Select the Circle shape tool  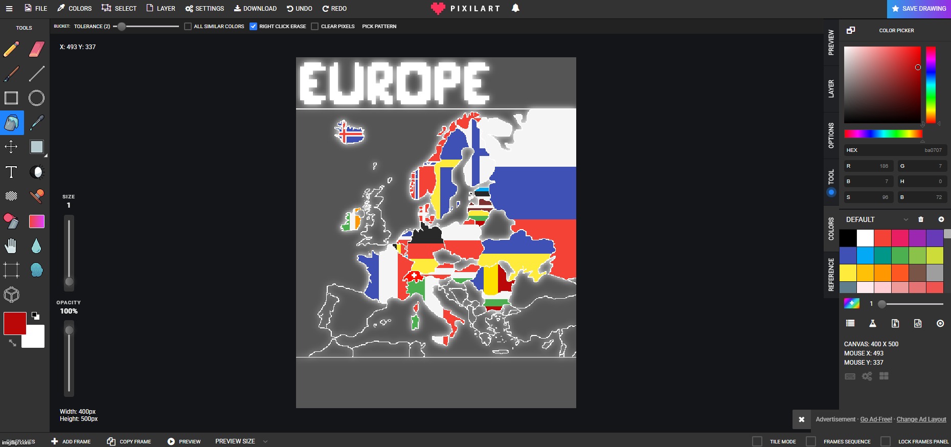(x=37, y=98)
